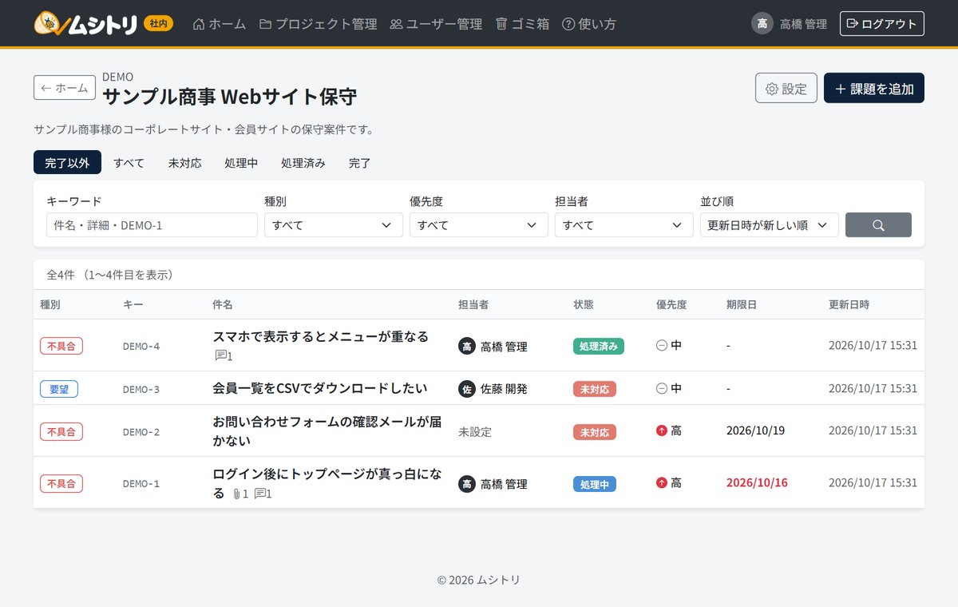The width and height of the screenshot is (958, 607).
Task: Click 高橋 avatar in DEMO-4 row
Action: pos(466,346)
